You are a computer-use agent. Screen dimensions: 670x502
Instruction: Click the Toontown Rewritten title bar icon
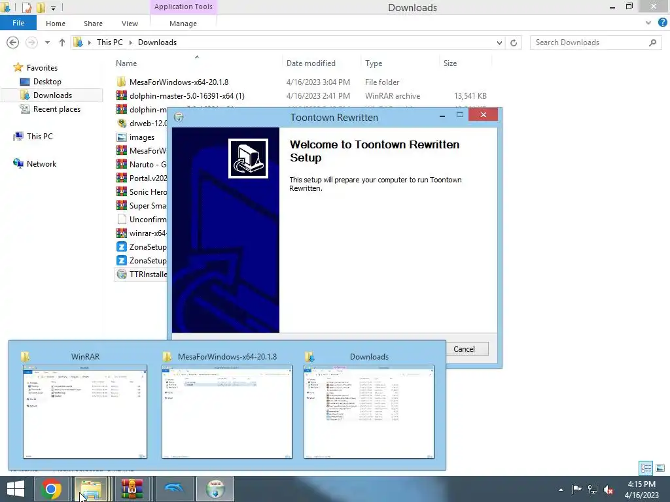pyautogui.click(x=179, y=118)
